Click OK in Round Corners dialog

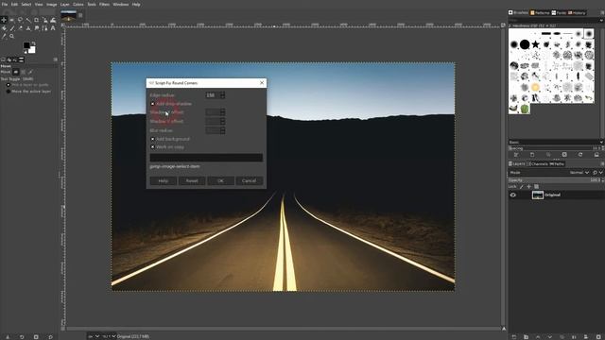(x=220, y=180)
